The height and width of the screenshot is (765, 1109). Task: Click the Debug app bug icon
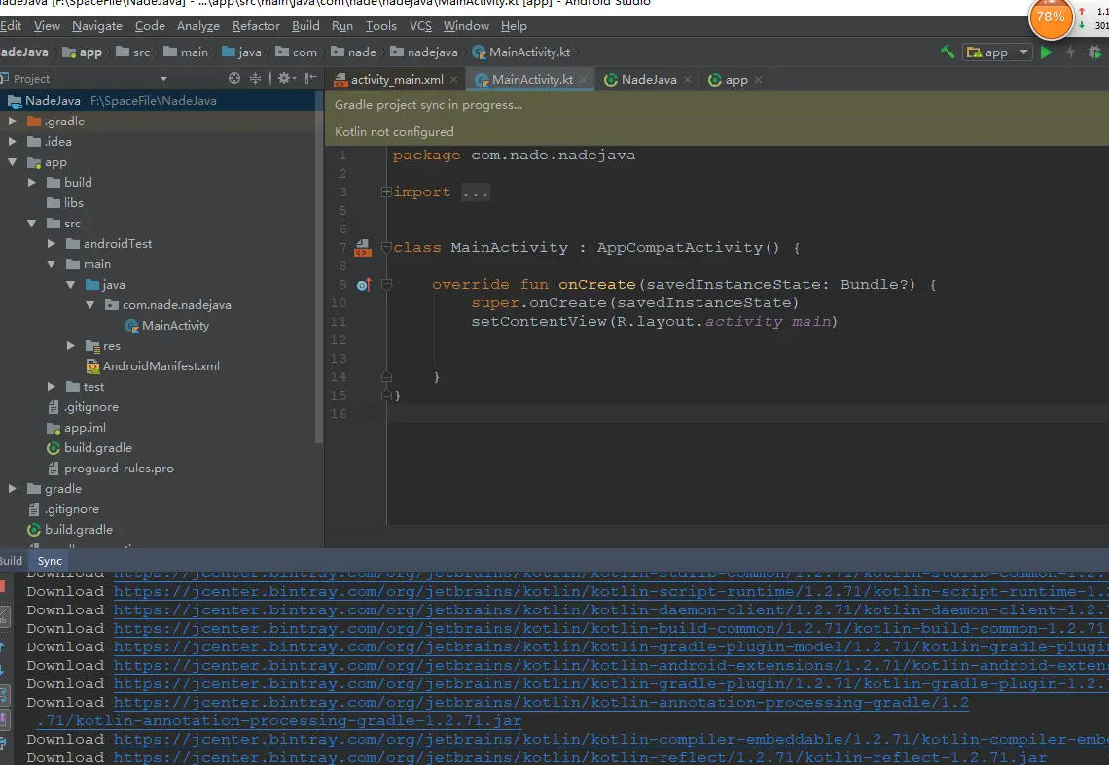[x=1094, y=52]
